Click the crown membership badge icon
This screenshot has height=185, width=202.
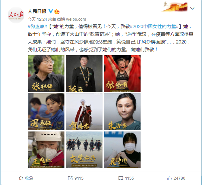click(x=57, y=11)
